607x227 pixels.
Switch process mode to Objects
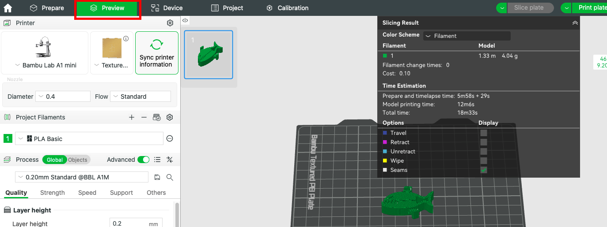78,160
